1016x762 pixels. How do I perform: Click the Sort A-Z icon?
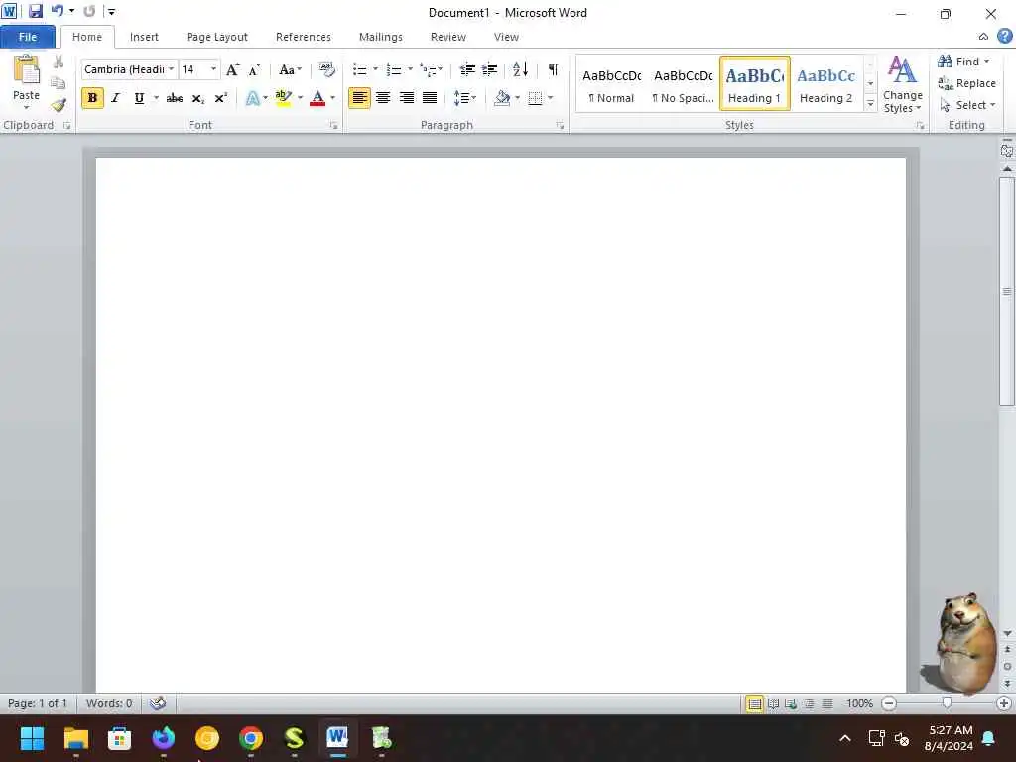[x=520, y=69]
